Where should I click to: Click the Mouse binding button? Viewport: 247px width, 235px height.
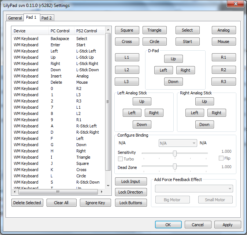point(224,41)
